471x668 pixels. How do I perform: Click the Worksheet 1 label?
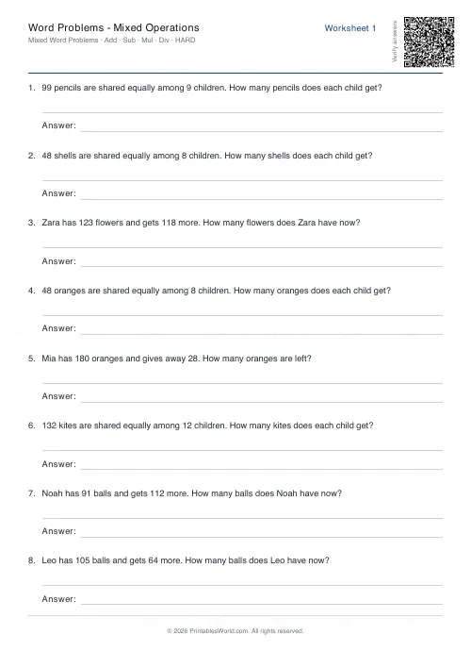pos(350,28)
